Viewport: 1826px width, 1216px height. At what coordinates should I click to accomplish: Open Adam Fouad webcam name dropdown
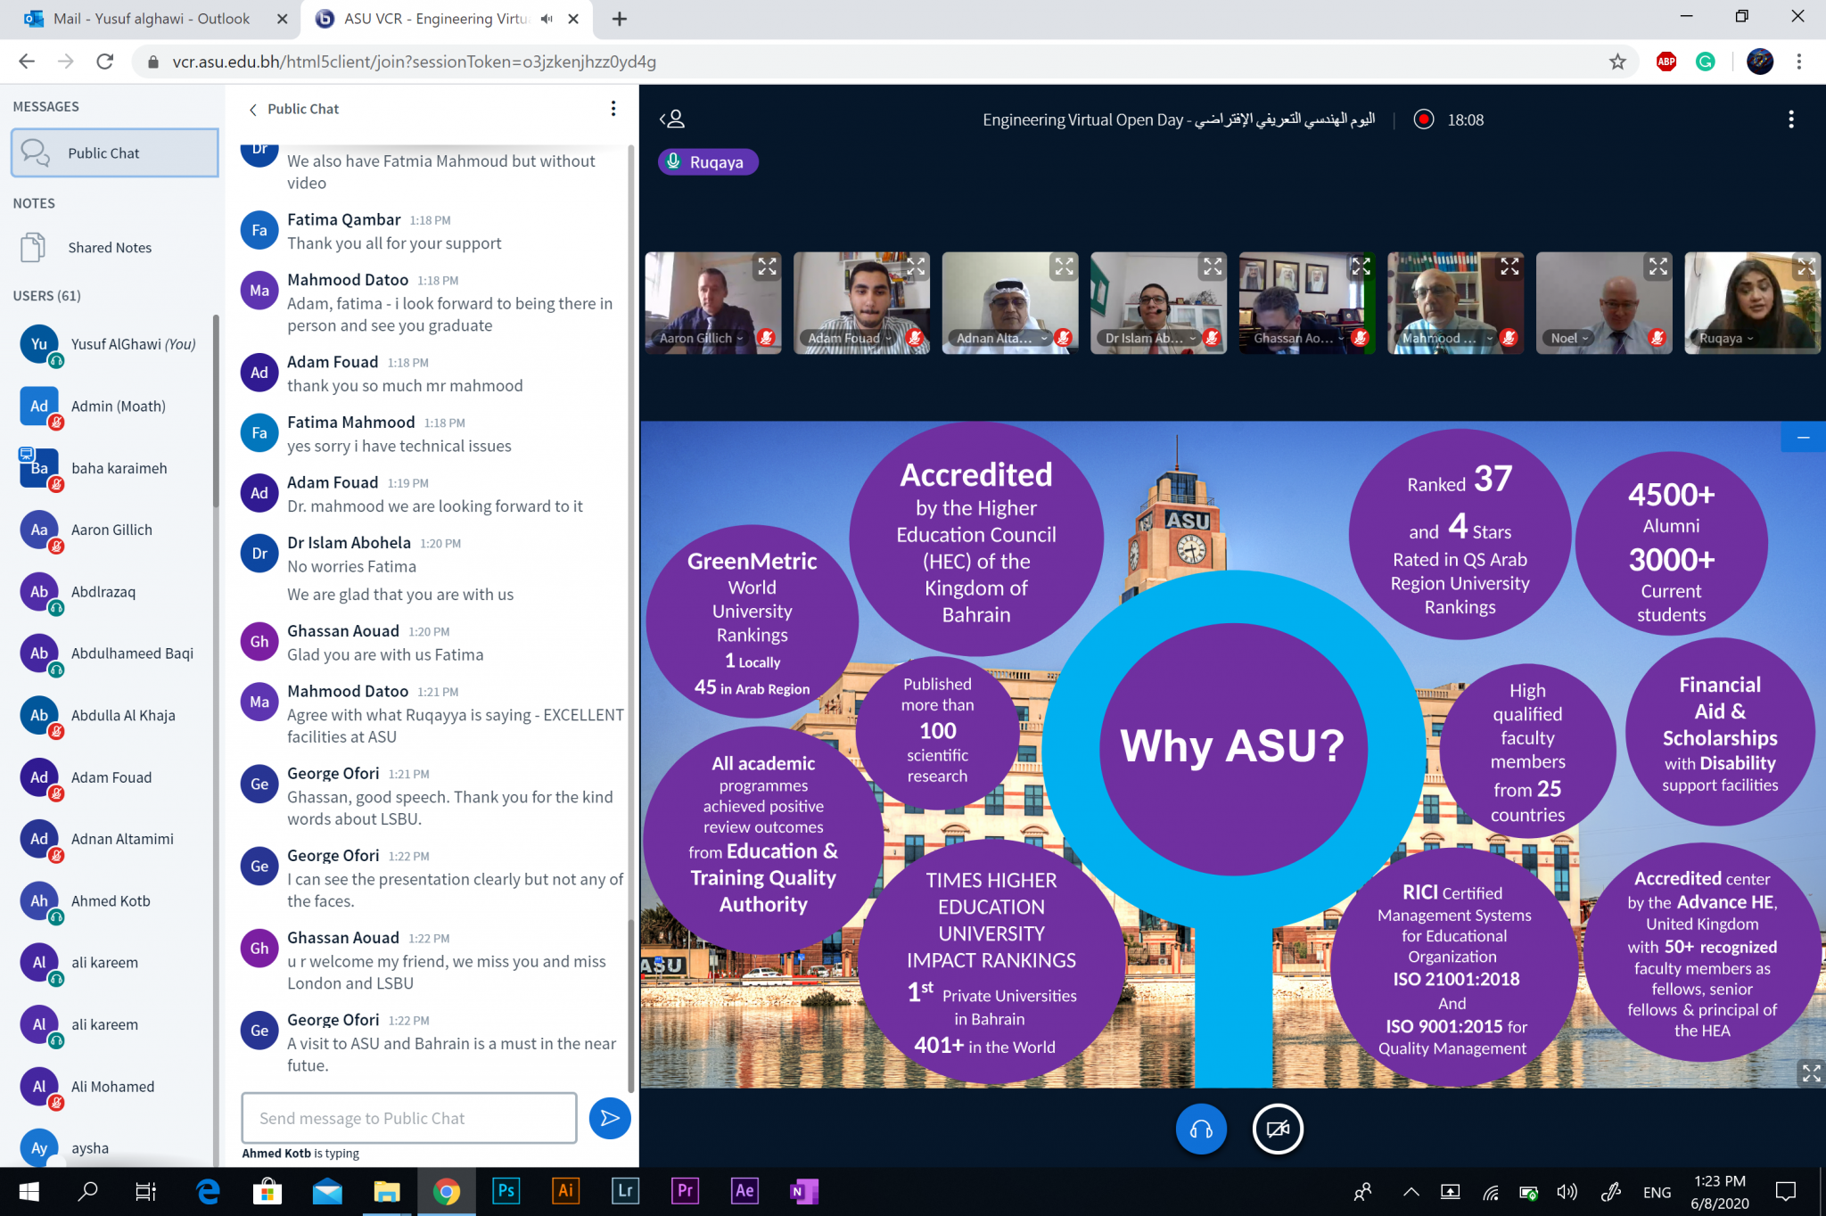click(850, 338)
